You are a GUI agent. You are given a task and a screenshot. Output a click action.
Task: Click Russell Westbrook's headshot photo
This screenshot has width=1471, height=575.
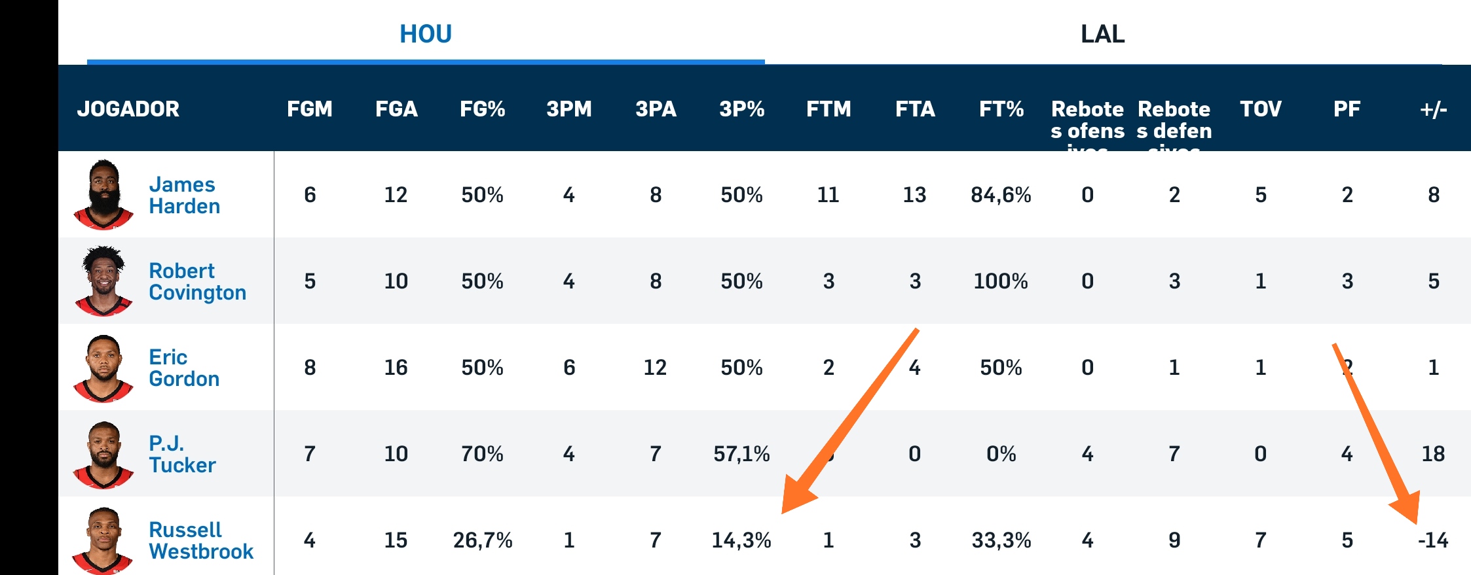103,540
